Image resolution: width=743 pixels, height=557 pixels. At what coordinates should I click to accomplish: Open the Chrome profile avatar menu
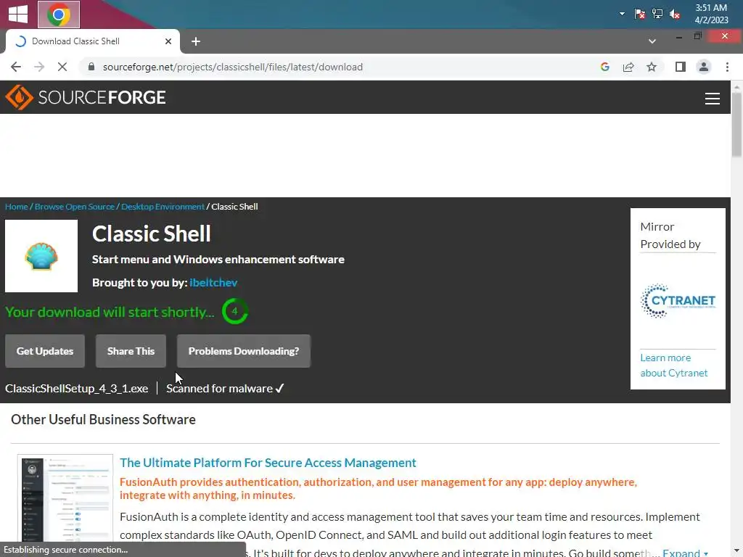(704, 67)
